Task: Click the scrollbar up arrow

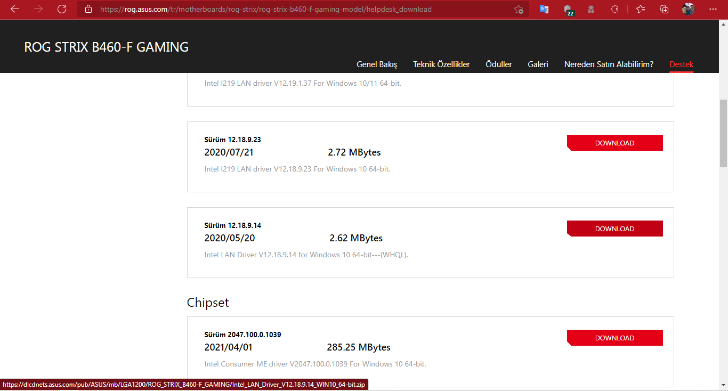Action: (x=723, y=25)
